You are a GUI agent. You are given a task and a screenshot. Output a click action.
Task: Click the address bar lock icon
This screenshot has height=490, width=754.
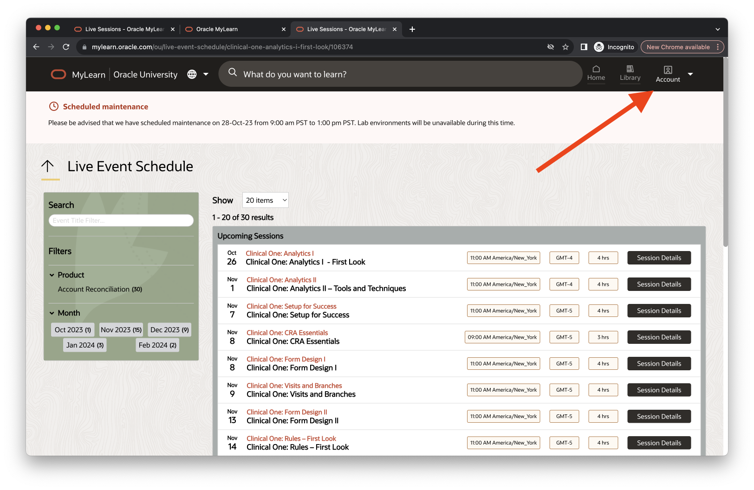84,47
